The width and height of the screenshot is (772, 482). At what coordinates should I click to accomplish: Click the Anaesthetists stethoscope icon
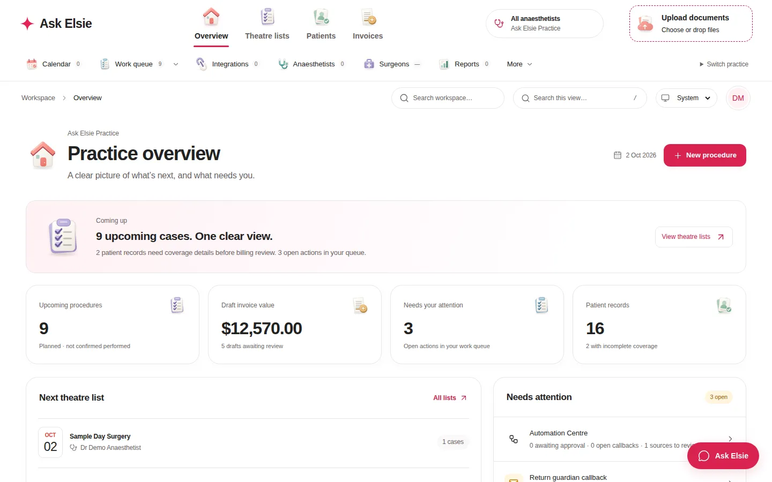point(283,64)
